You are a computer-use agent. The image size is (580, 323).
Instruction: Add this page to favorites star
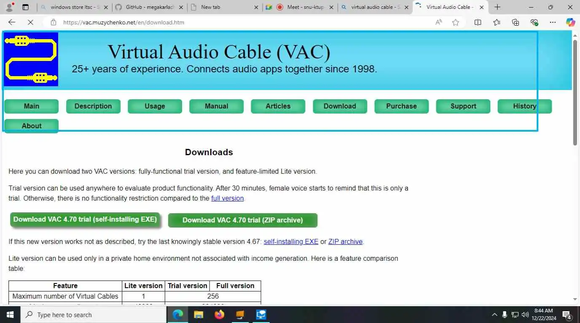coord(456,22)
